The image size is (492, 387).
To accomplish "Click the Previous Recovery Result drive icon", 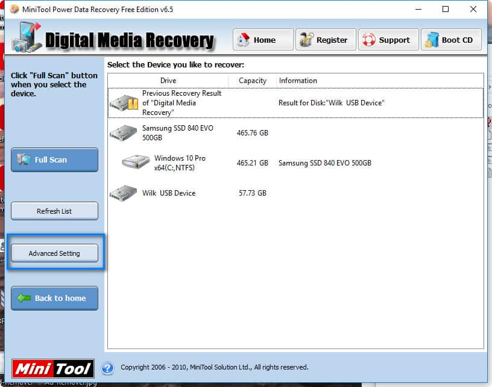I will (x=124, y=104).
